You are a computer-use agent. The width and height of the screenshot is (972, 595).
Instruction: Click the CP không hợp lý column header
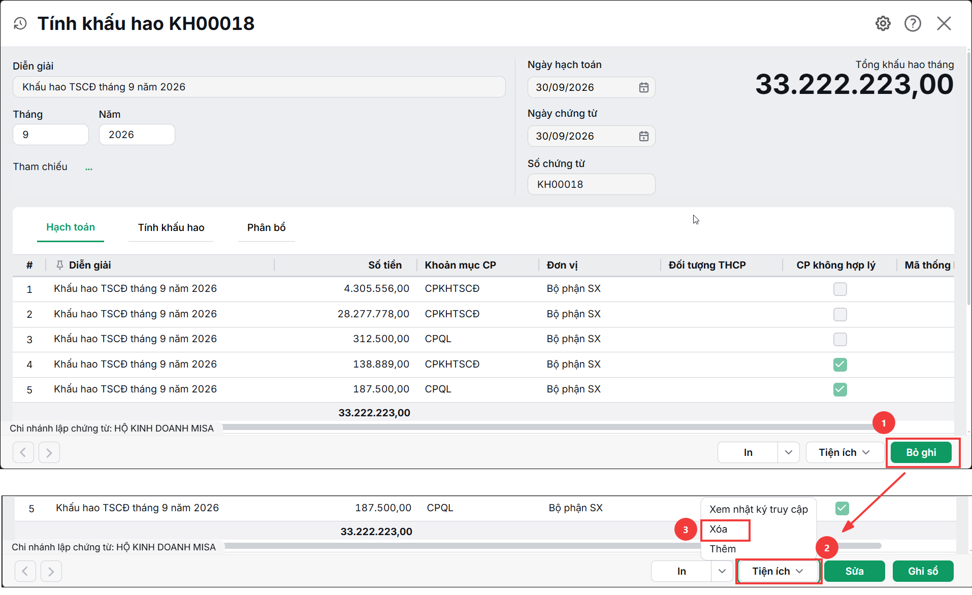[836, 265]
